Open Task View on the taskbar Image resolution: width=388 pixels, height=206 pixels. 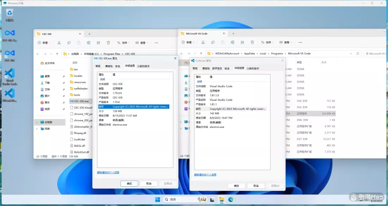[212, 200]
